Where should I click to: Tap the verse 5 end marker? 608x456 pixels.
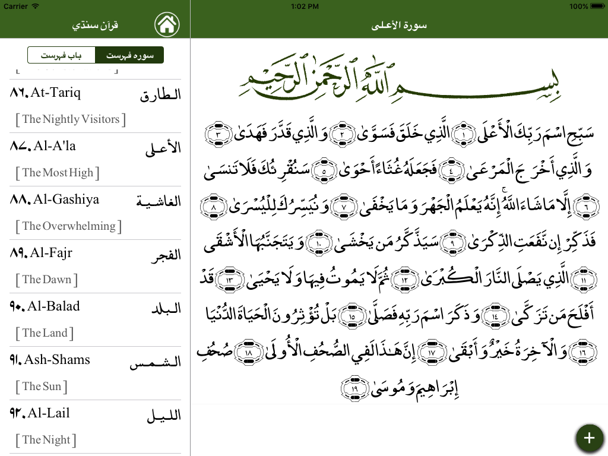324,170
